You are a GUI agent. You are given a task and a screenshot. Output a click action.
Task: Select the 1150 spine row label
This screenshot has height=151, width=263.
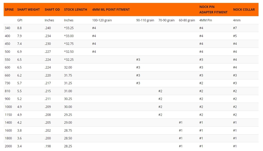pos(8,115)
